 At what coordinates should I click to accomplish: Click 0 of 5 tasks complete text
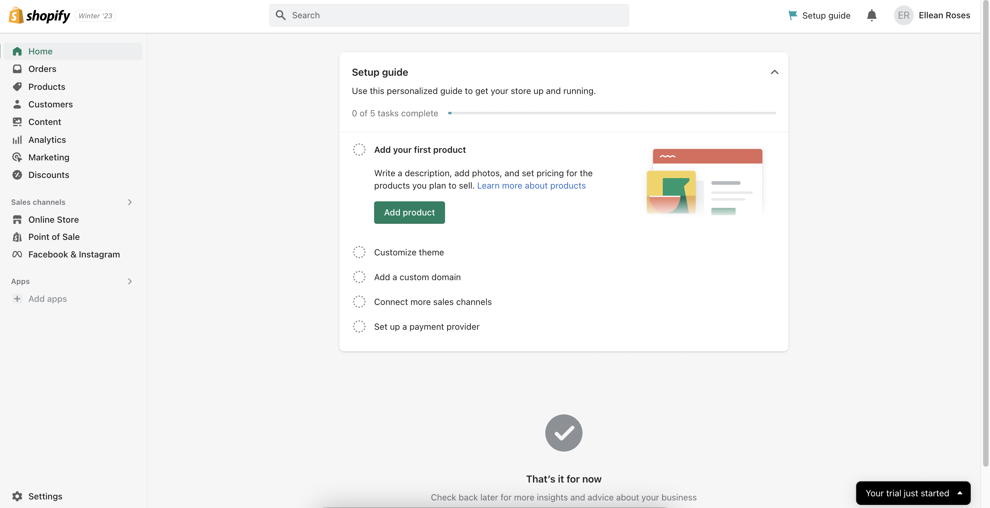pos(395,113)
